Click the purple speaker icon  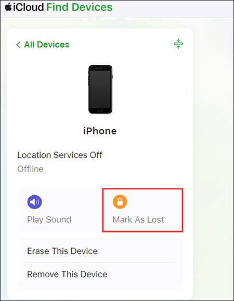[35, 202]
